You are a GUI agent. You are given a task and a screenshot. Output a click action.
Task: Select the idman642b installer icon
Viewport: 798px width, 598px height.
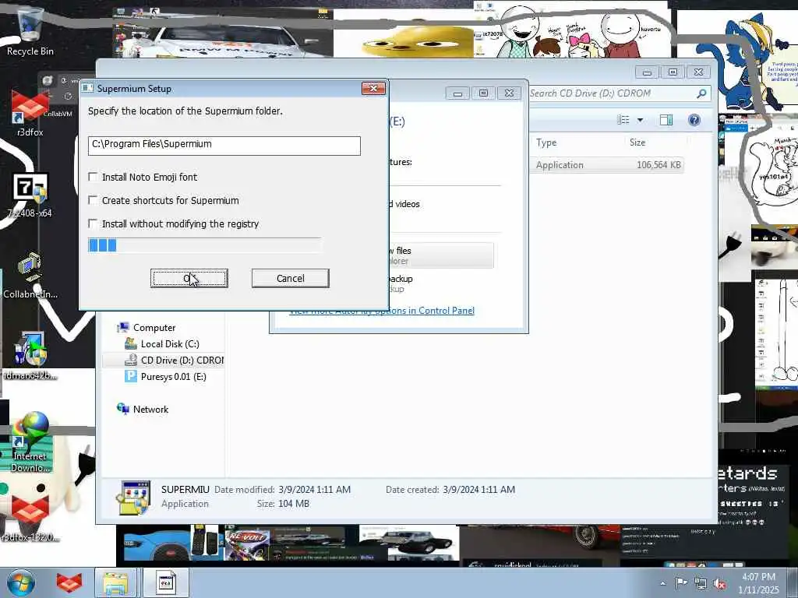(30, 356)
